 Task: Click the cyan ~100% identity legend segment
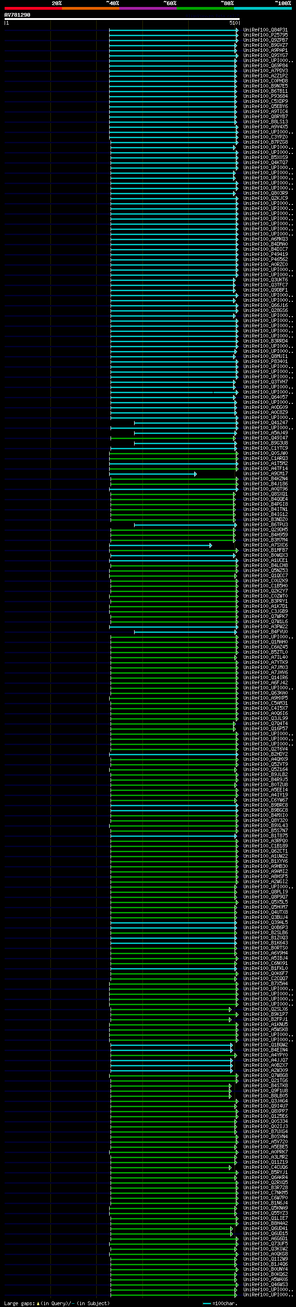tap(263, 8)
